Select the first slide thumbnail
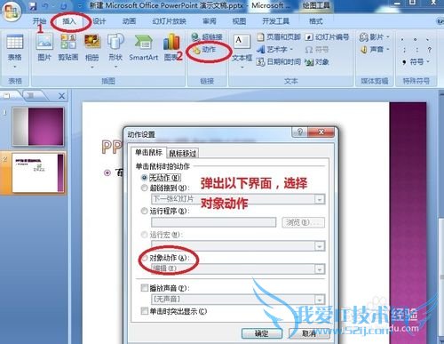This screenshot has width=444, height=344. 38,126
